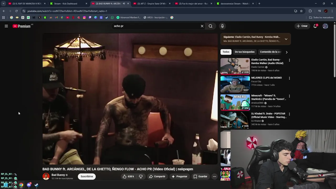Go to YouTube Premium home logo

[22, 26]
